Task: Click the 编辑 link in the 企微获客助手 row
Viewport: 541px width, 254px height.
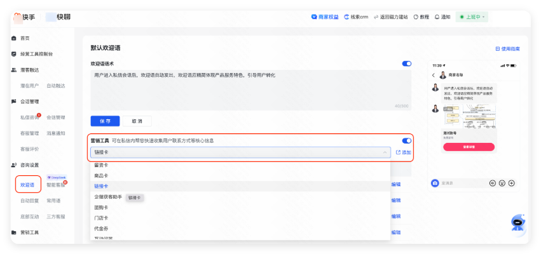Action: [x=396, y=200]
